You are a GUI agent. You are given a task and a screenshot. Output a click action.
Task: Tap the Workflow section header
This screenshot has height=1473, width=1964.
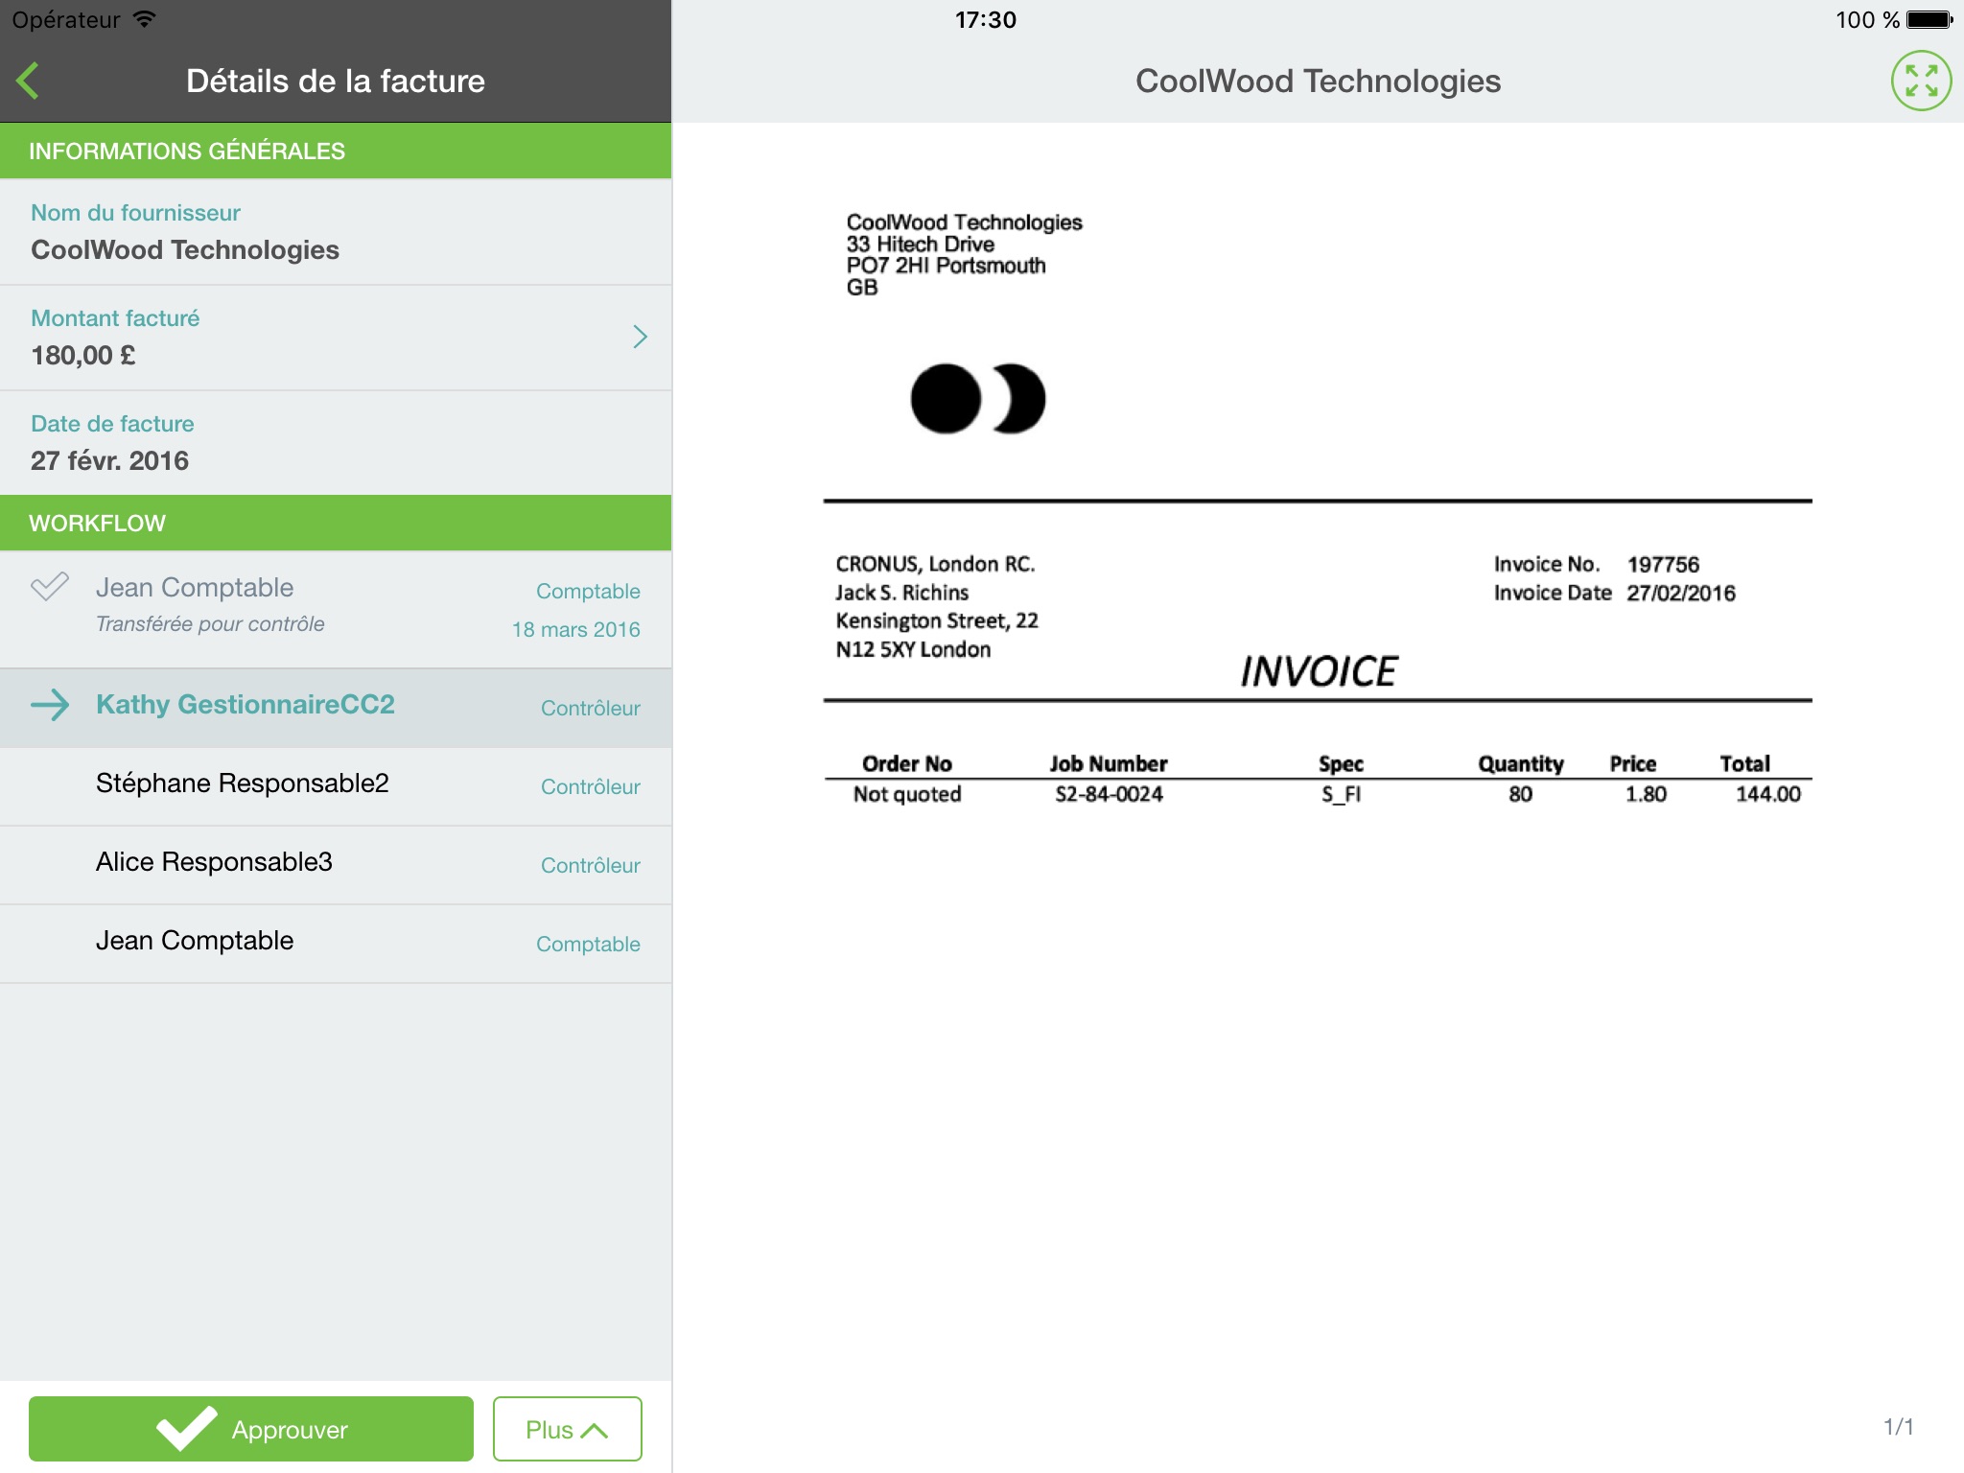336,523
